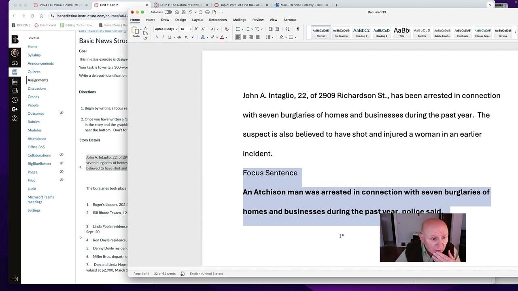Justify the text
This screenshot has height=291, width=518.
pyautogui.click(x=257, y=37)
